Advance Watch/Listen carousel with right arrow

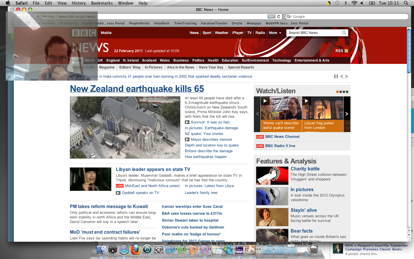tap(347, 114)
